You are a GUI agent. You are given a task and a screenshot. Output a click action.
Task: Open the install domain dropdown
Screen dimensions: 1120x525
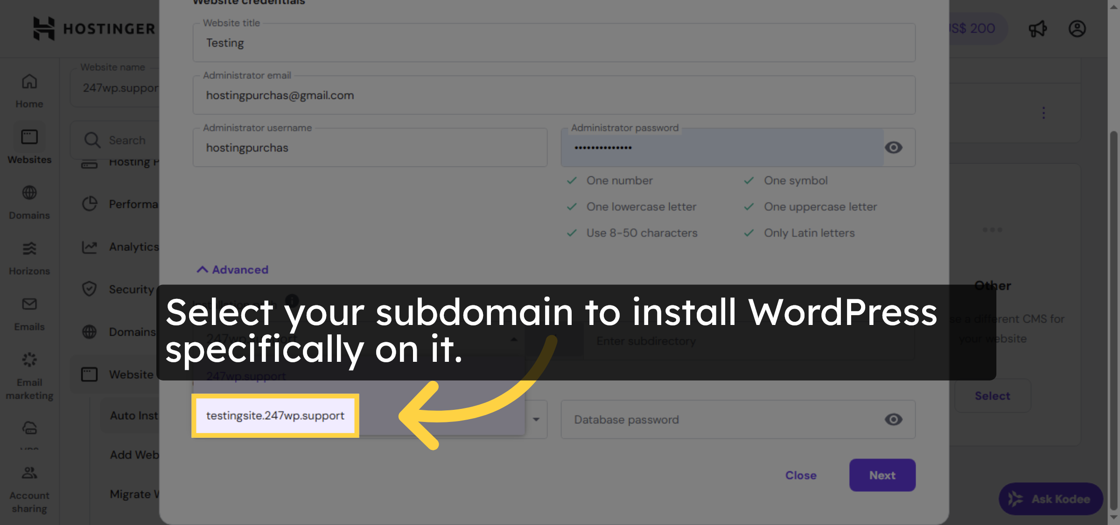click(513, 339)
